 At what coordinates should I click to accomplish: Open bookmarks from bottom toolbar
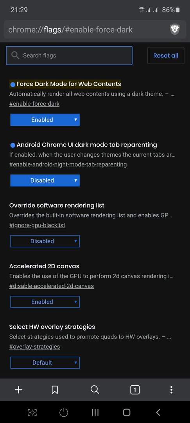coord(55,390)
